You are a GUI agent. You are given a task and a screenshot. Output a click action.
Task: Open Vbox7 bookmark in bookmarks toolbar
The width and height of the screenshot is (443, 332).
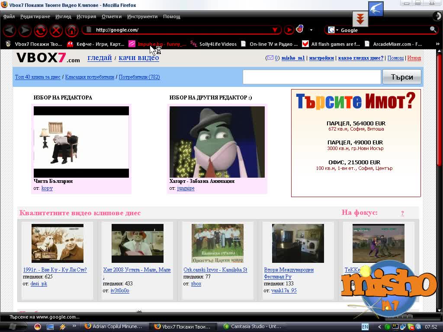[x=34, y=44]
